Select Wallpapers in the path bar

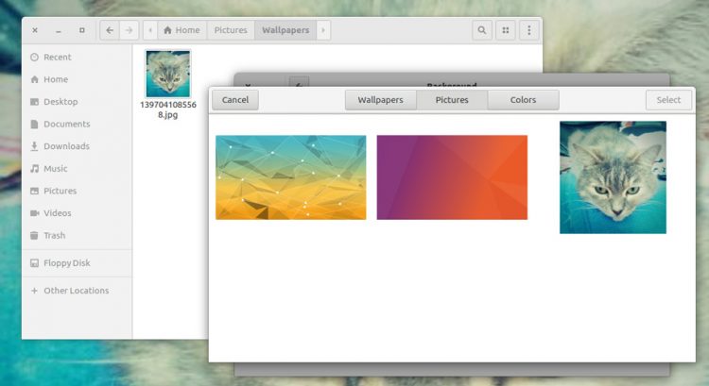tap(285, 30)
